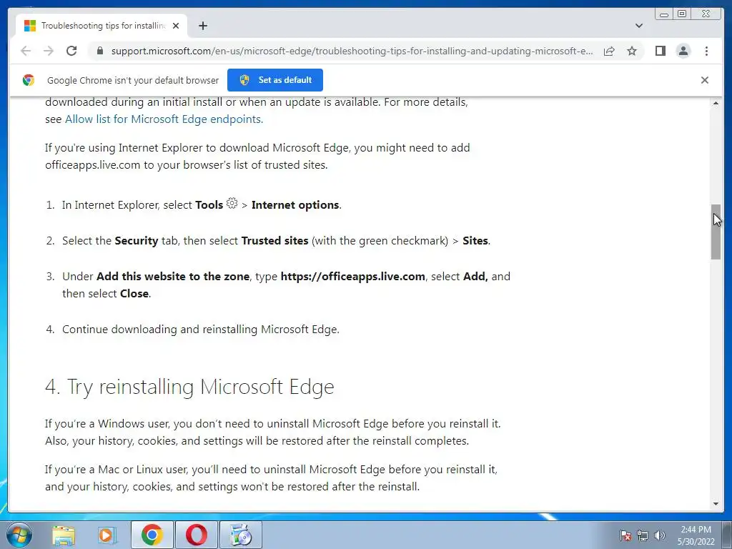Open Allow list for Microsoft Edge endpoints link

pos(164,119)
